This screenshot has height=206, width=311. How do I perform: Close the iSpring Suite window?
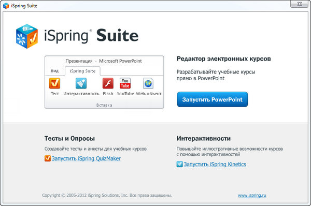(300, 4)
